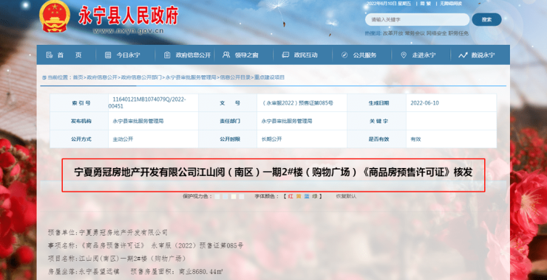Image resolution: width=547 pixels, height=280 pixels.
Task: Open the 无障碍阅读 accessibility link
Action: click(451, 4)
